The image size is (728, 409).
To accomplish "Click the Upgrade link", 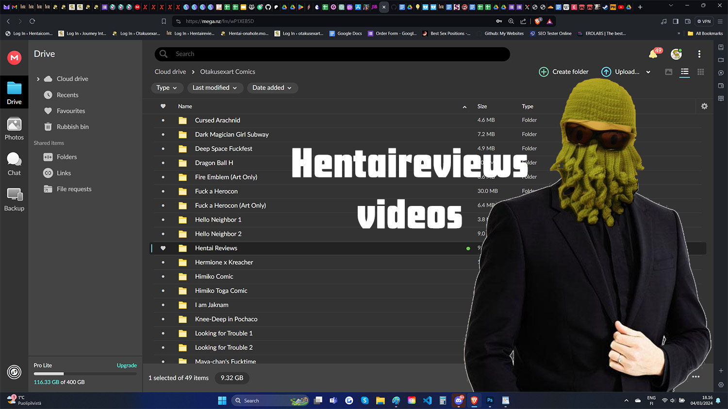I will pyautogui.click(x=127, y=365).
